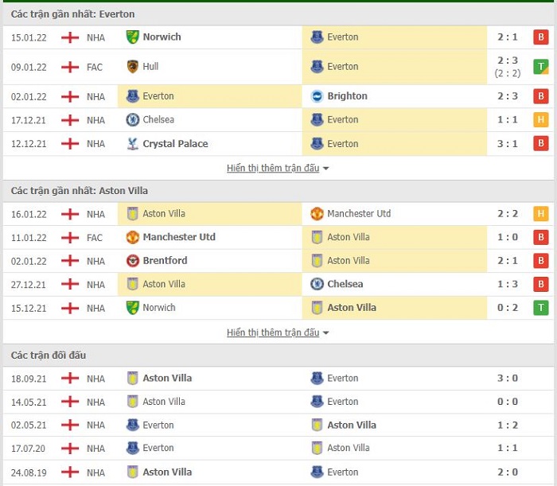
Task: Click the Chelsea crest in 27.12.21 row
Action: (317, 284)
